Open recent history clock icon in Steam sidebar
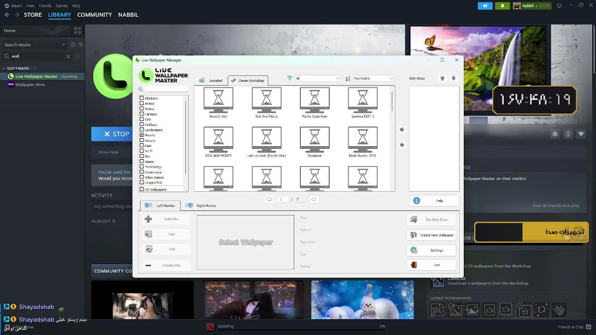This screenshot has height=335, width=596. pos(73,45)
